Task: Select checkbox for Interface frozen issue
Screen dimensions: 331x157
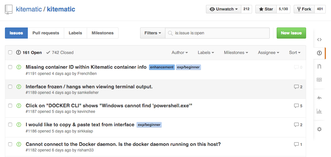Action: click(10, 87)
